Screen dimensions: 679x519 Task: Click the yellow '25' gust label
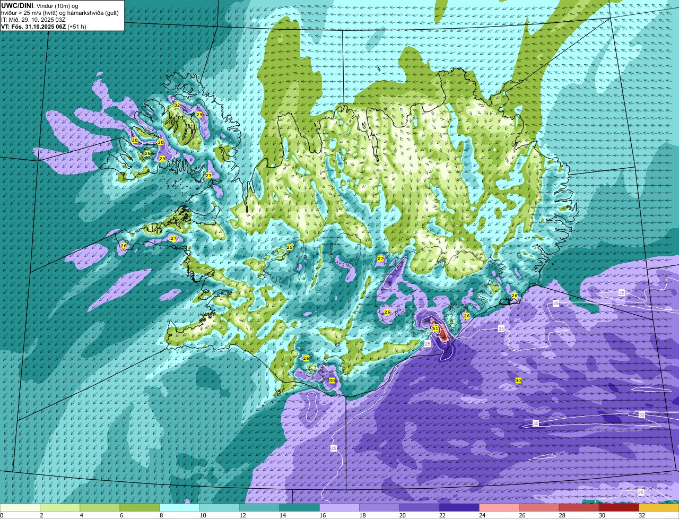[x=290, y=247]
